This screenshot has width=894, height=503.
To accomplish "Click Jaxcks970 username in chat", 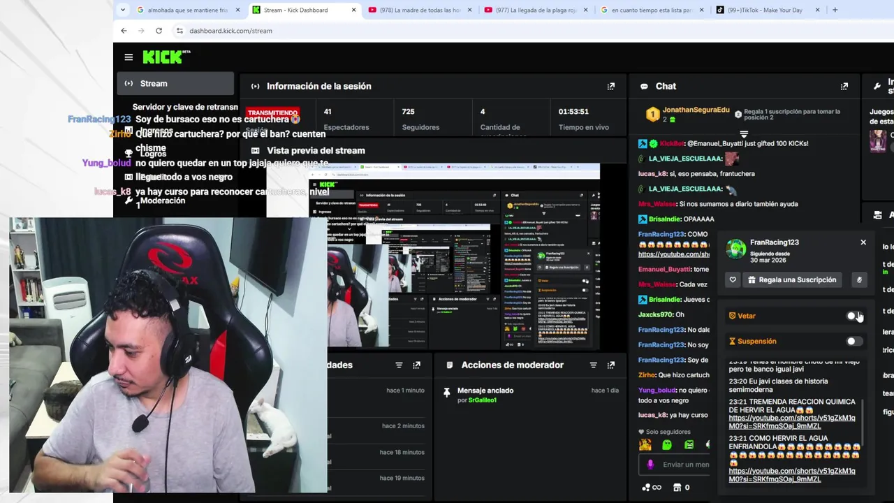I will [655, 314].
